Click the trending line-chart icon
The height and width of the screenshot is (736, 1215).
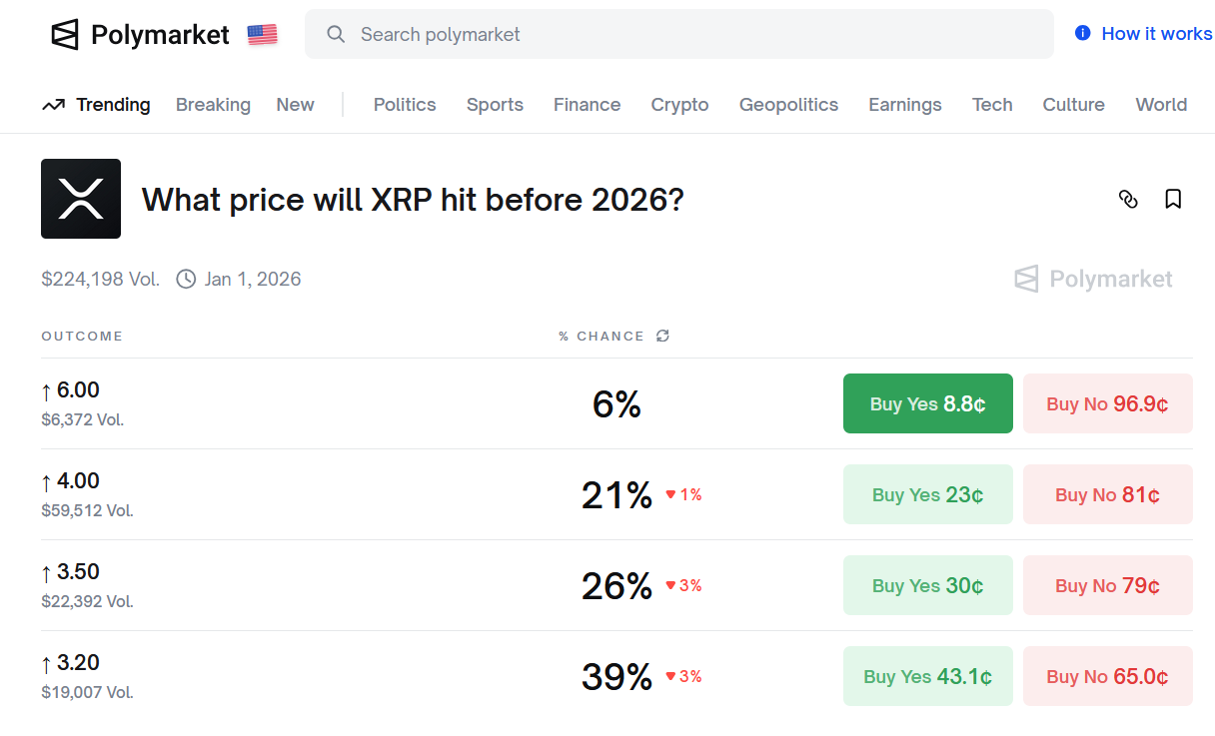pyautogui.click(x=53, y=104)
